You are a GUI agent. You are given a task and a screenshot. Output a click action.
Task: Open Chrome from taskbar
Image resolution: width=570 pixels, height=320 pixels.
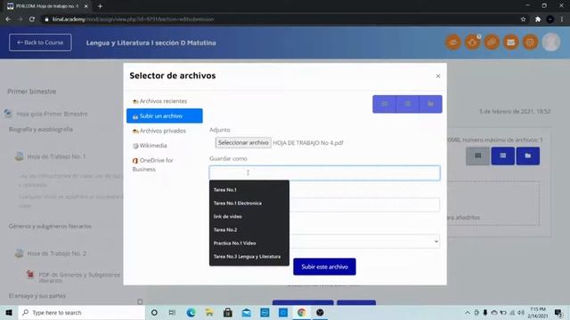point(301,312)
